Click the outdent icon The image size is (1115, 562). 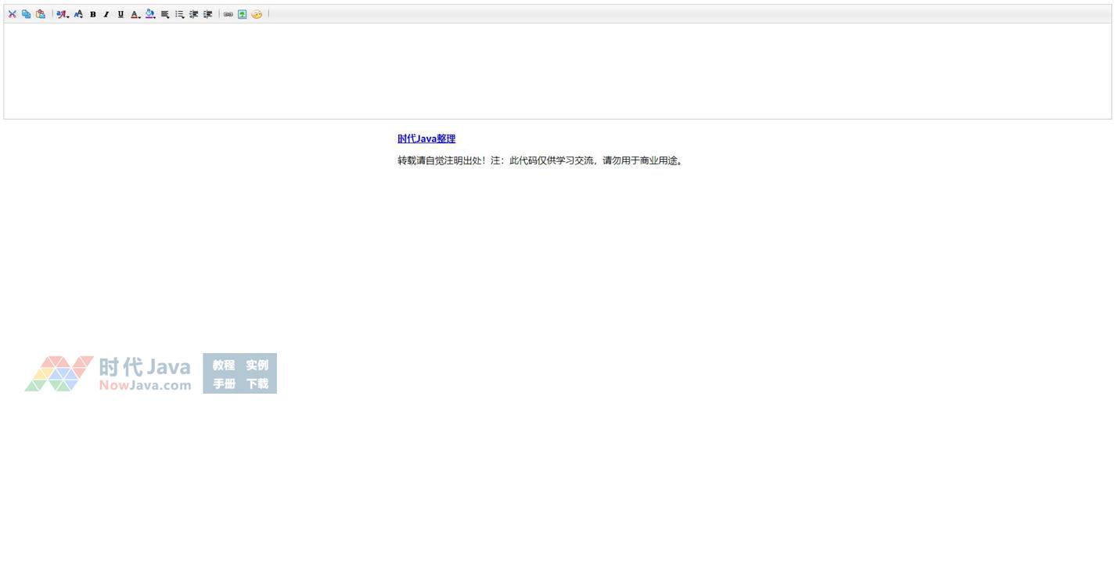pyautogui.click(x=193, y=14)
